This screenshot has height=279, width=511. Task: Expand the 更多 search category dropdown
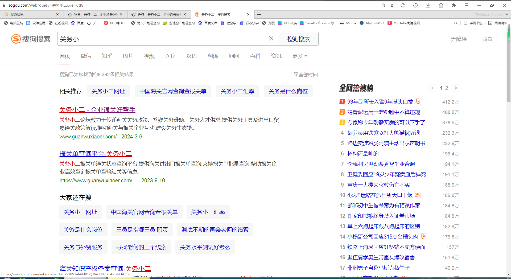point(300,56)
